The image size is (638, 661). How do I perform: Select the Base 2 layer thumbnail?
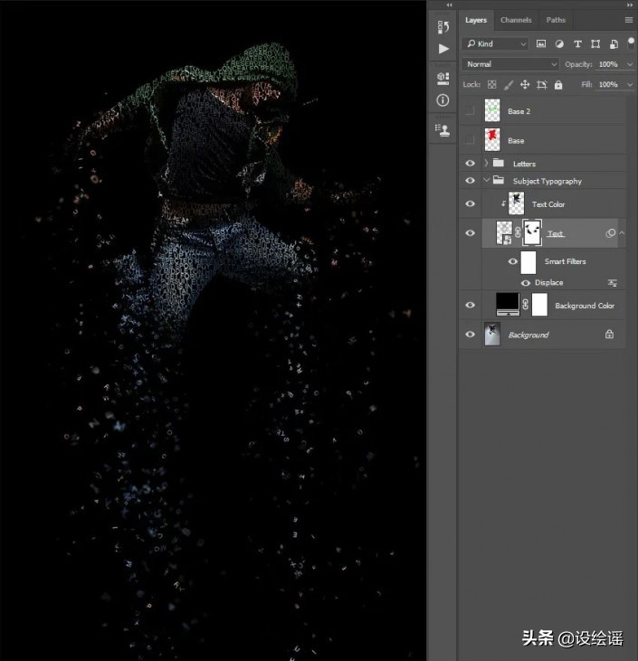coord(492,110)
